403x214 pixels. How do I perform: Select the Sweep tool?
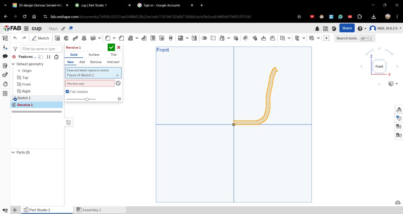75,38
